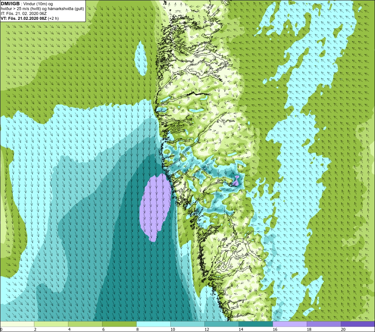Click the 2-4 m/s light green swatch

(51, 324)
